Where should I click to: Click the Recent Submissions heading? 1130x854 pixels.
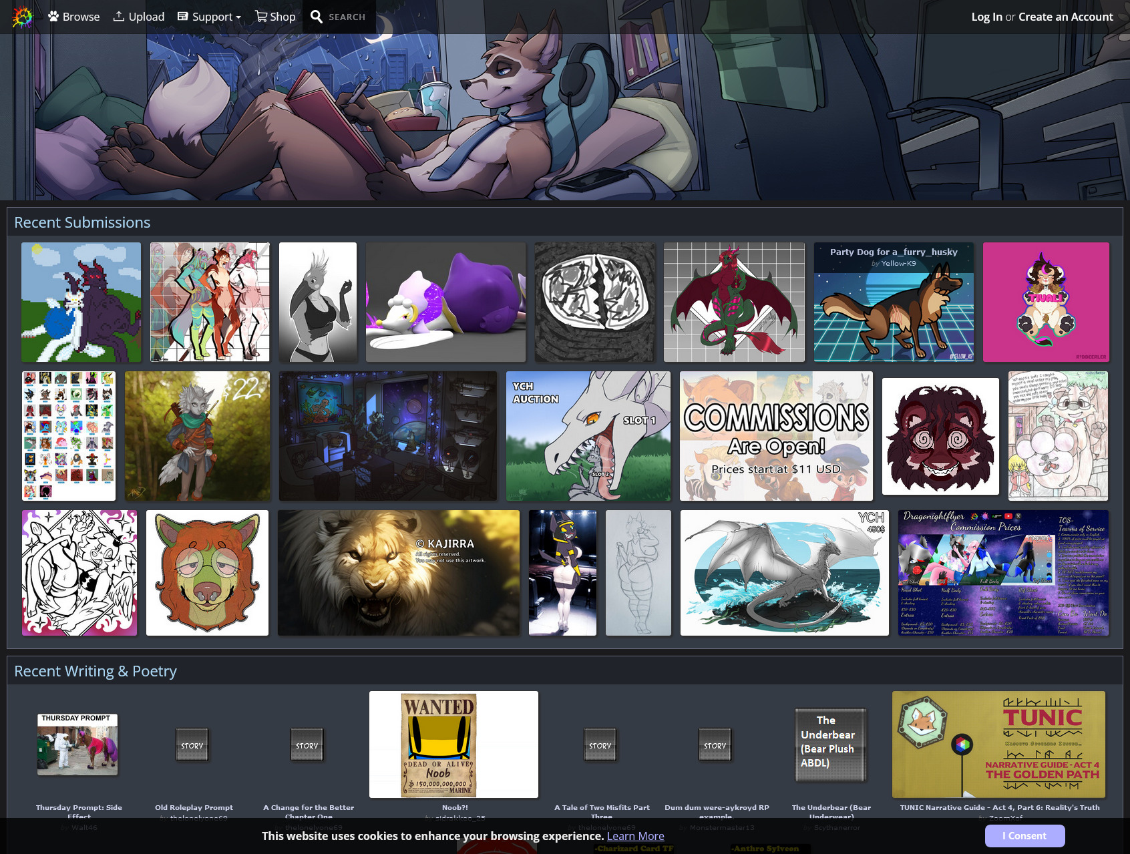click(x=82, y=222)
